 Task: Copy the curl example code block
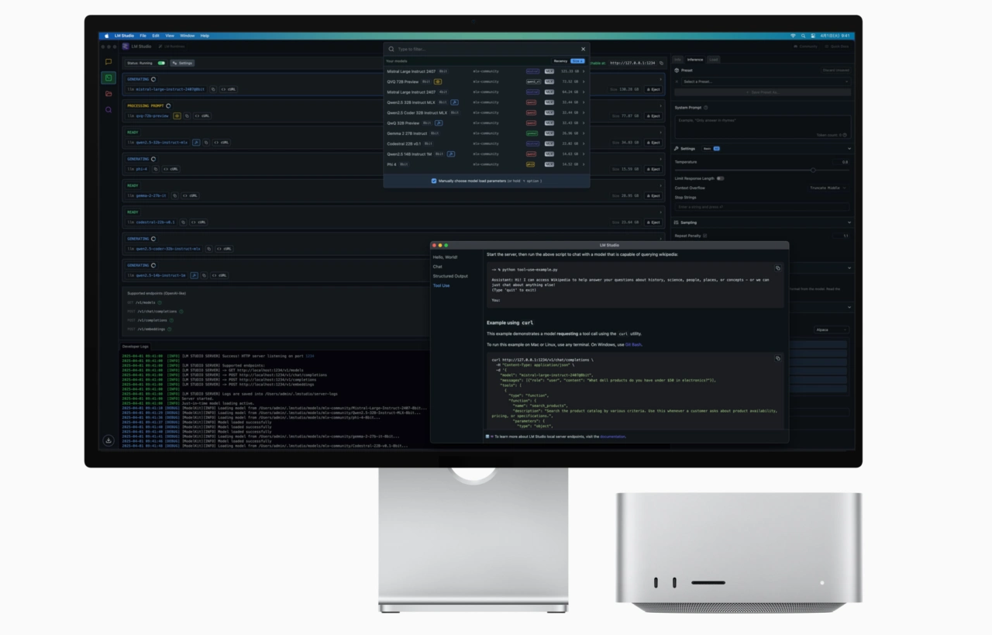click(778, 358)
